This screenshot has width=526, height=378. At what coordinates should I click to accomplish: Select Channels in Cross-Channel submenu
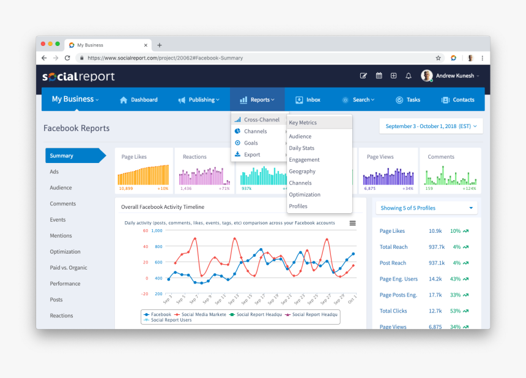[x=300, y=183]
